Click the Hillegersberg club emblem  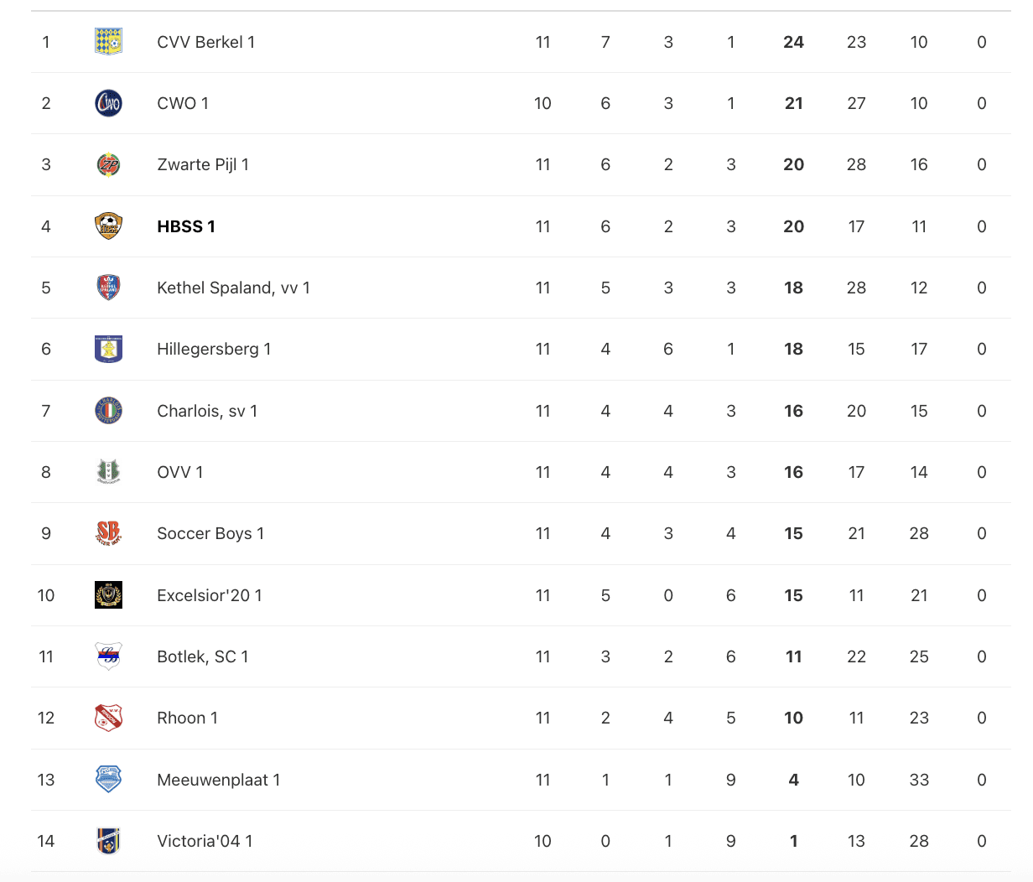pyautogui.click(x=108, y=349)
